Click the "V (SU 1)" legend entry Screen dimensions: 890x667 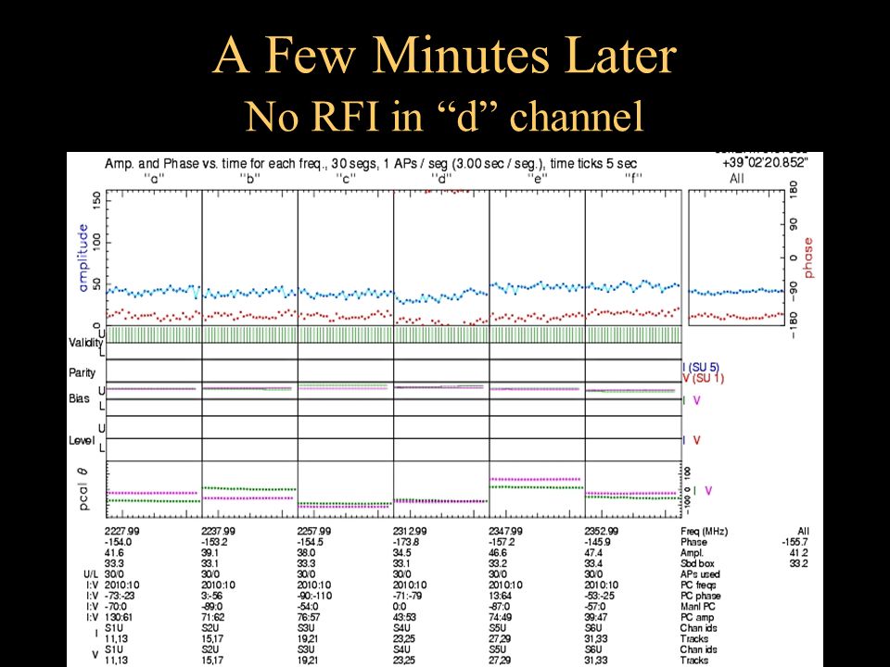coord(704,378)
